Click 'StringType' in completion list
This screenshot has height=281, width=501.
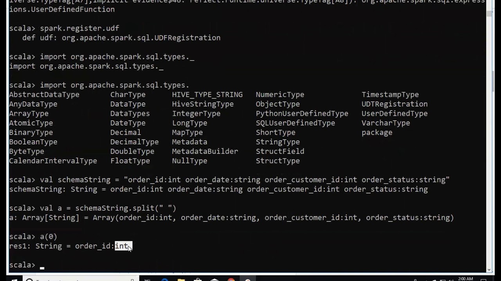(x=278, y=142)
